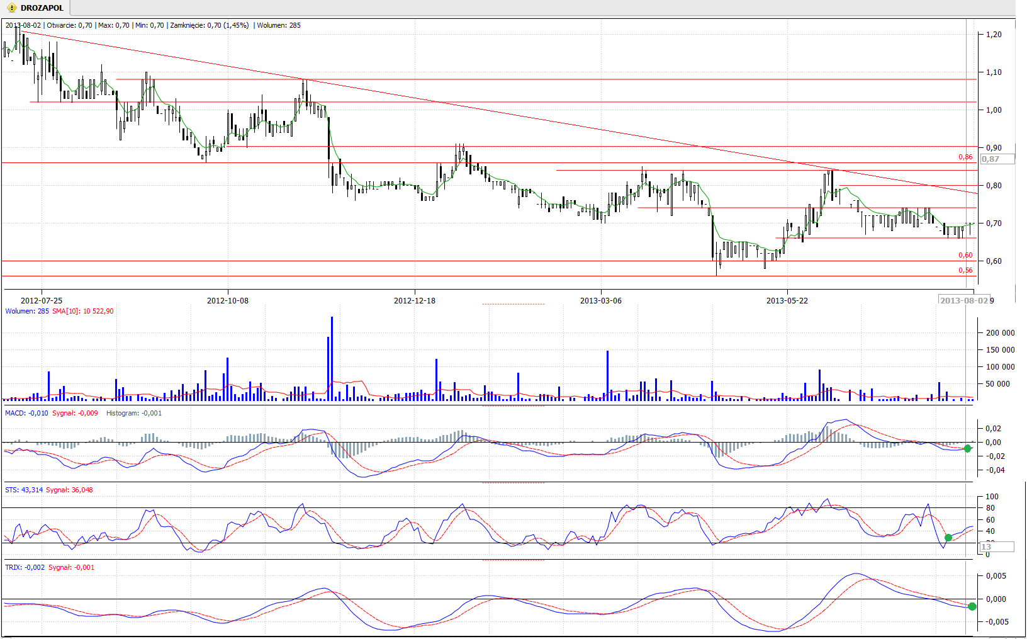Click the Sygnał: -0,009 MACD signal label
1027x639 pixels.
(75, 413)
